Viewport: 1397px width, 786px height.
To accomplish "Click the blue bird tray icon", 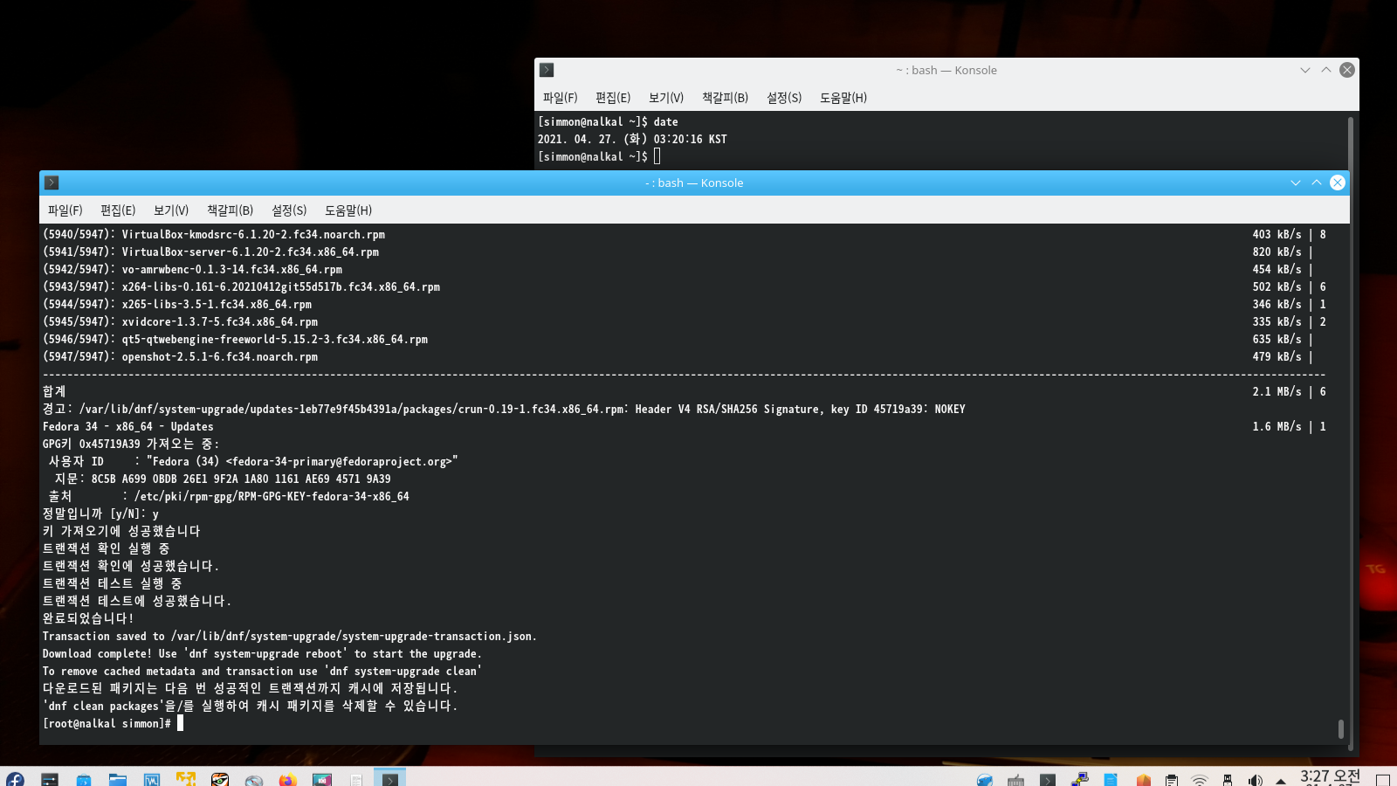I will coord(985,779).
